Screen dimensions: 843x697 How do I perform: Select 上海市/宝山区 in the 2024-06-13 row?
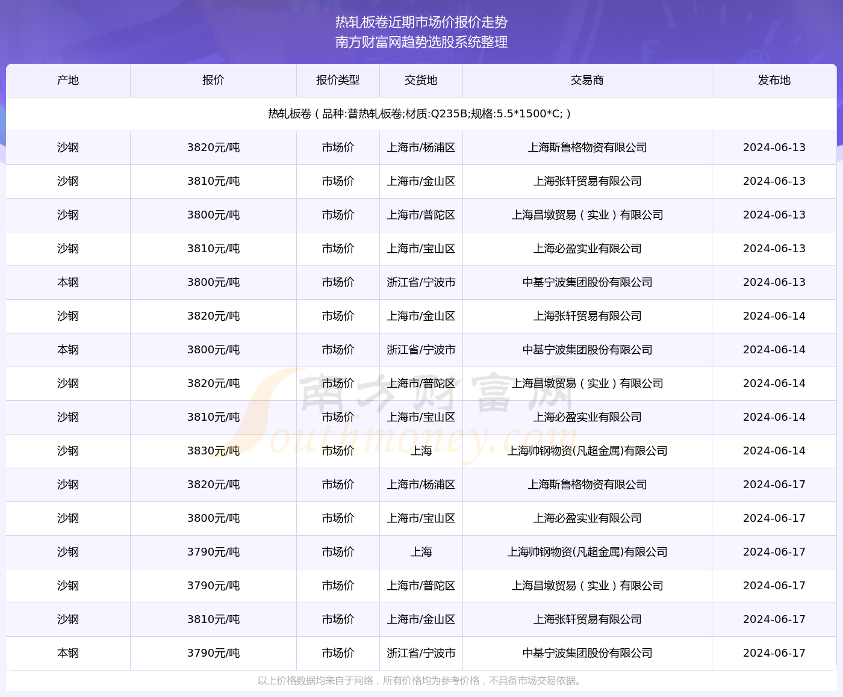[x=421, y=249]
